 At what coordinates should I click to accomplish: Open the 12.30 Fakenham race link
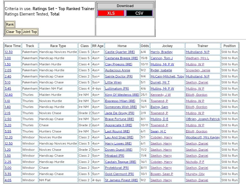tap(8, 52)
